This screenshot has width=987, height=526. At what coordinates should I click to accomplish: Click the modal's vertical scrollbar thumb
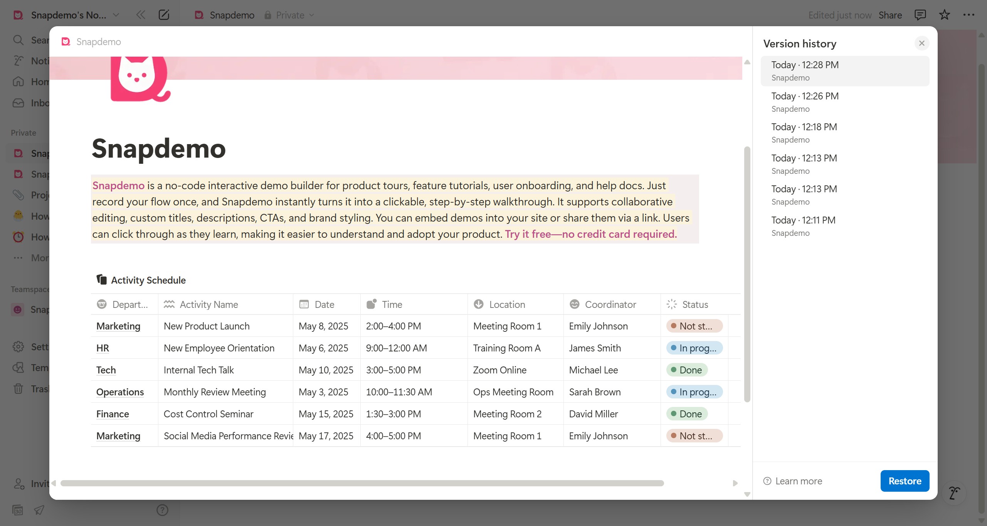[x=747, y=274]
